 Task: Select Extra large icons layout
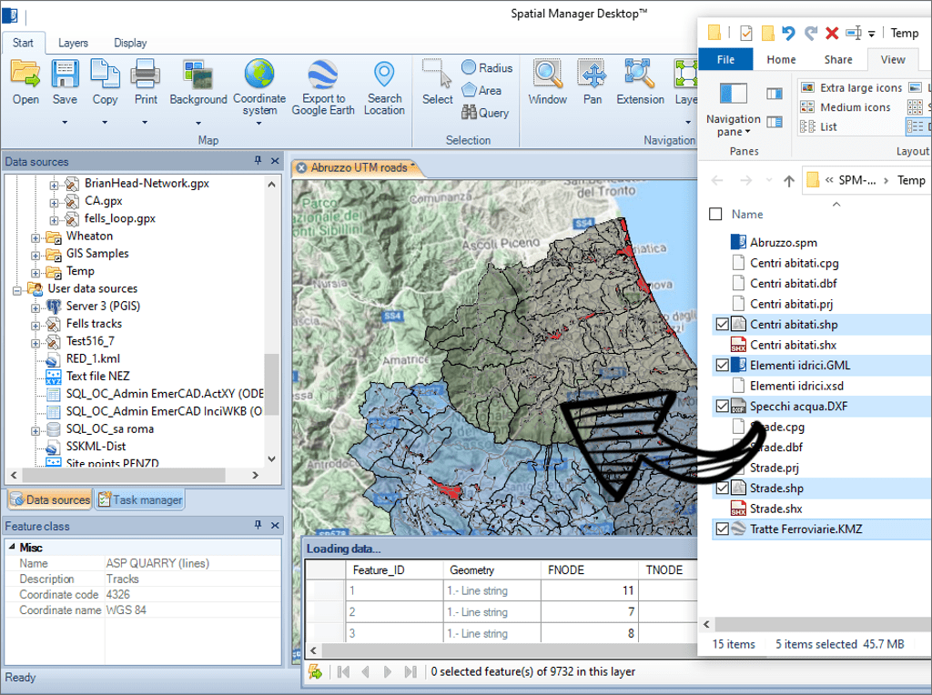coord(852,88)
